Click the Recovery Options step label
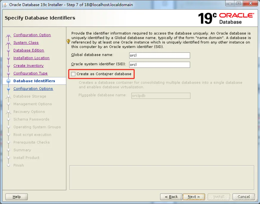This screenshot has height=204, width=260. [29, 112]
